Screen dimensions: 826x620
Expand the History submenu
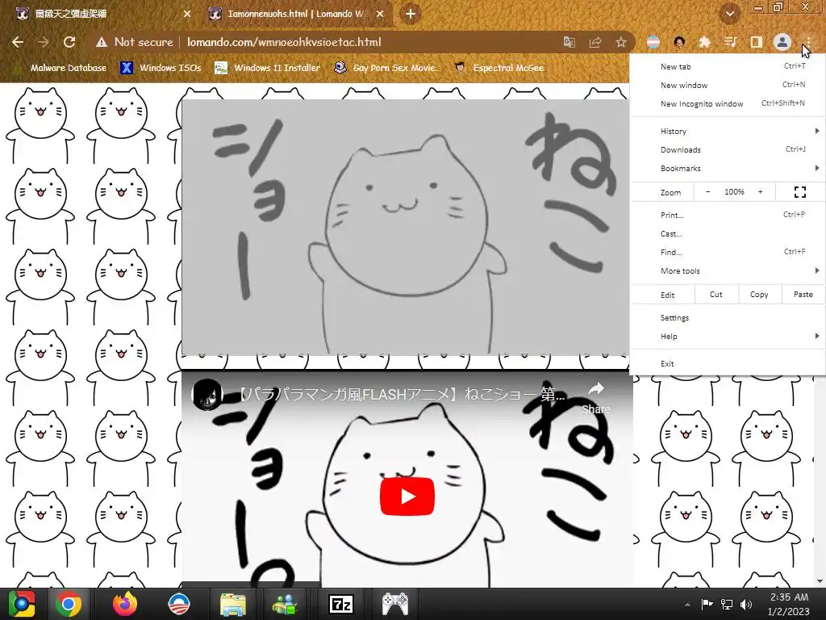pyautogui.click(x=728, y=131)
